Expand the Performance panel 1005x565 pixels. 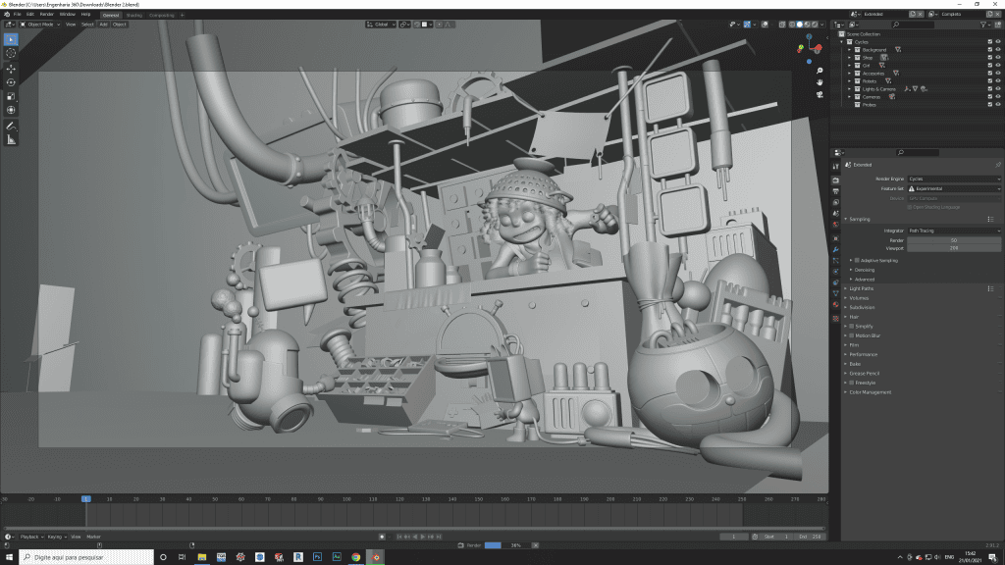point(864,354)
